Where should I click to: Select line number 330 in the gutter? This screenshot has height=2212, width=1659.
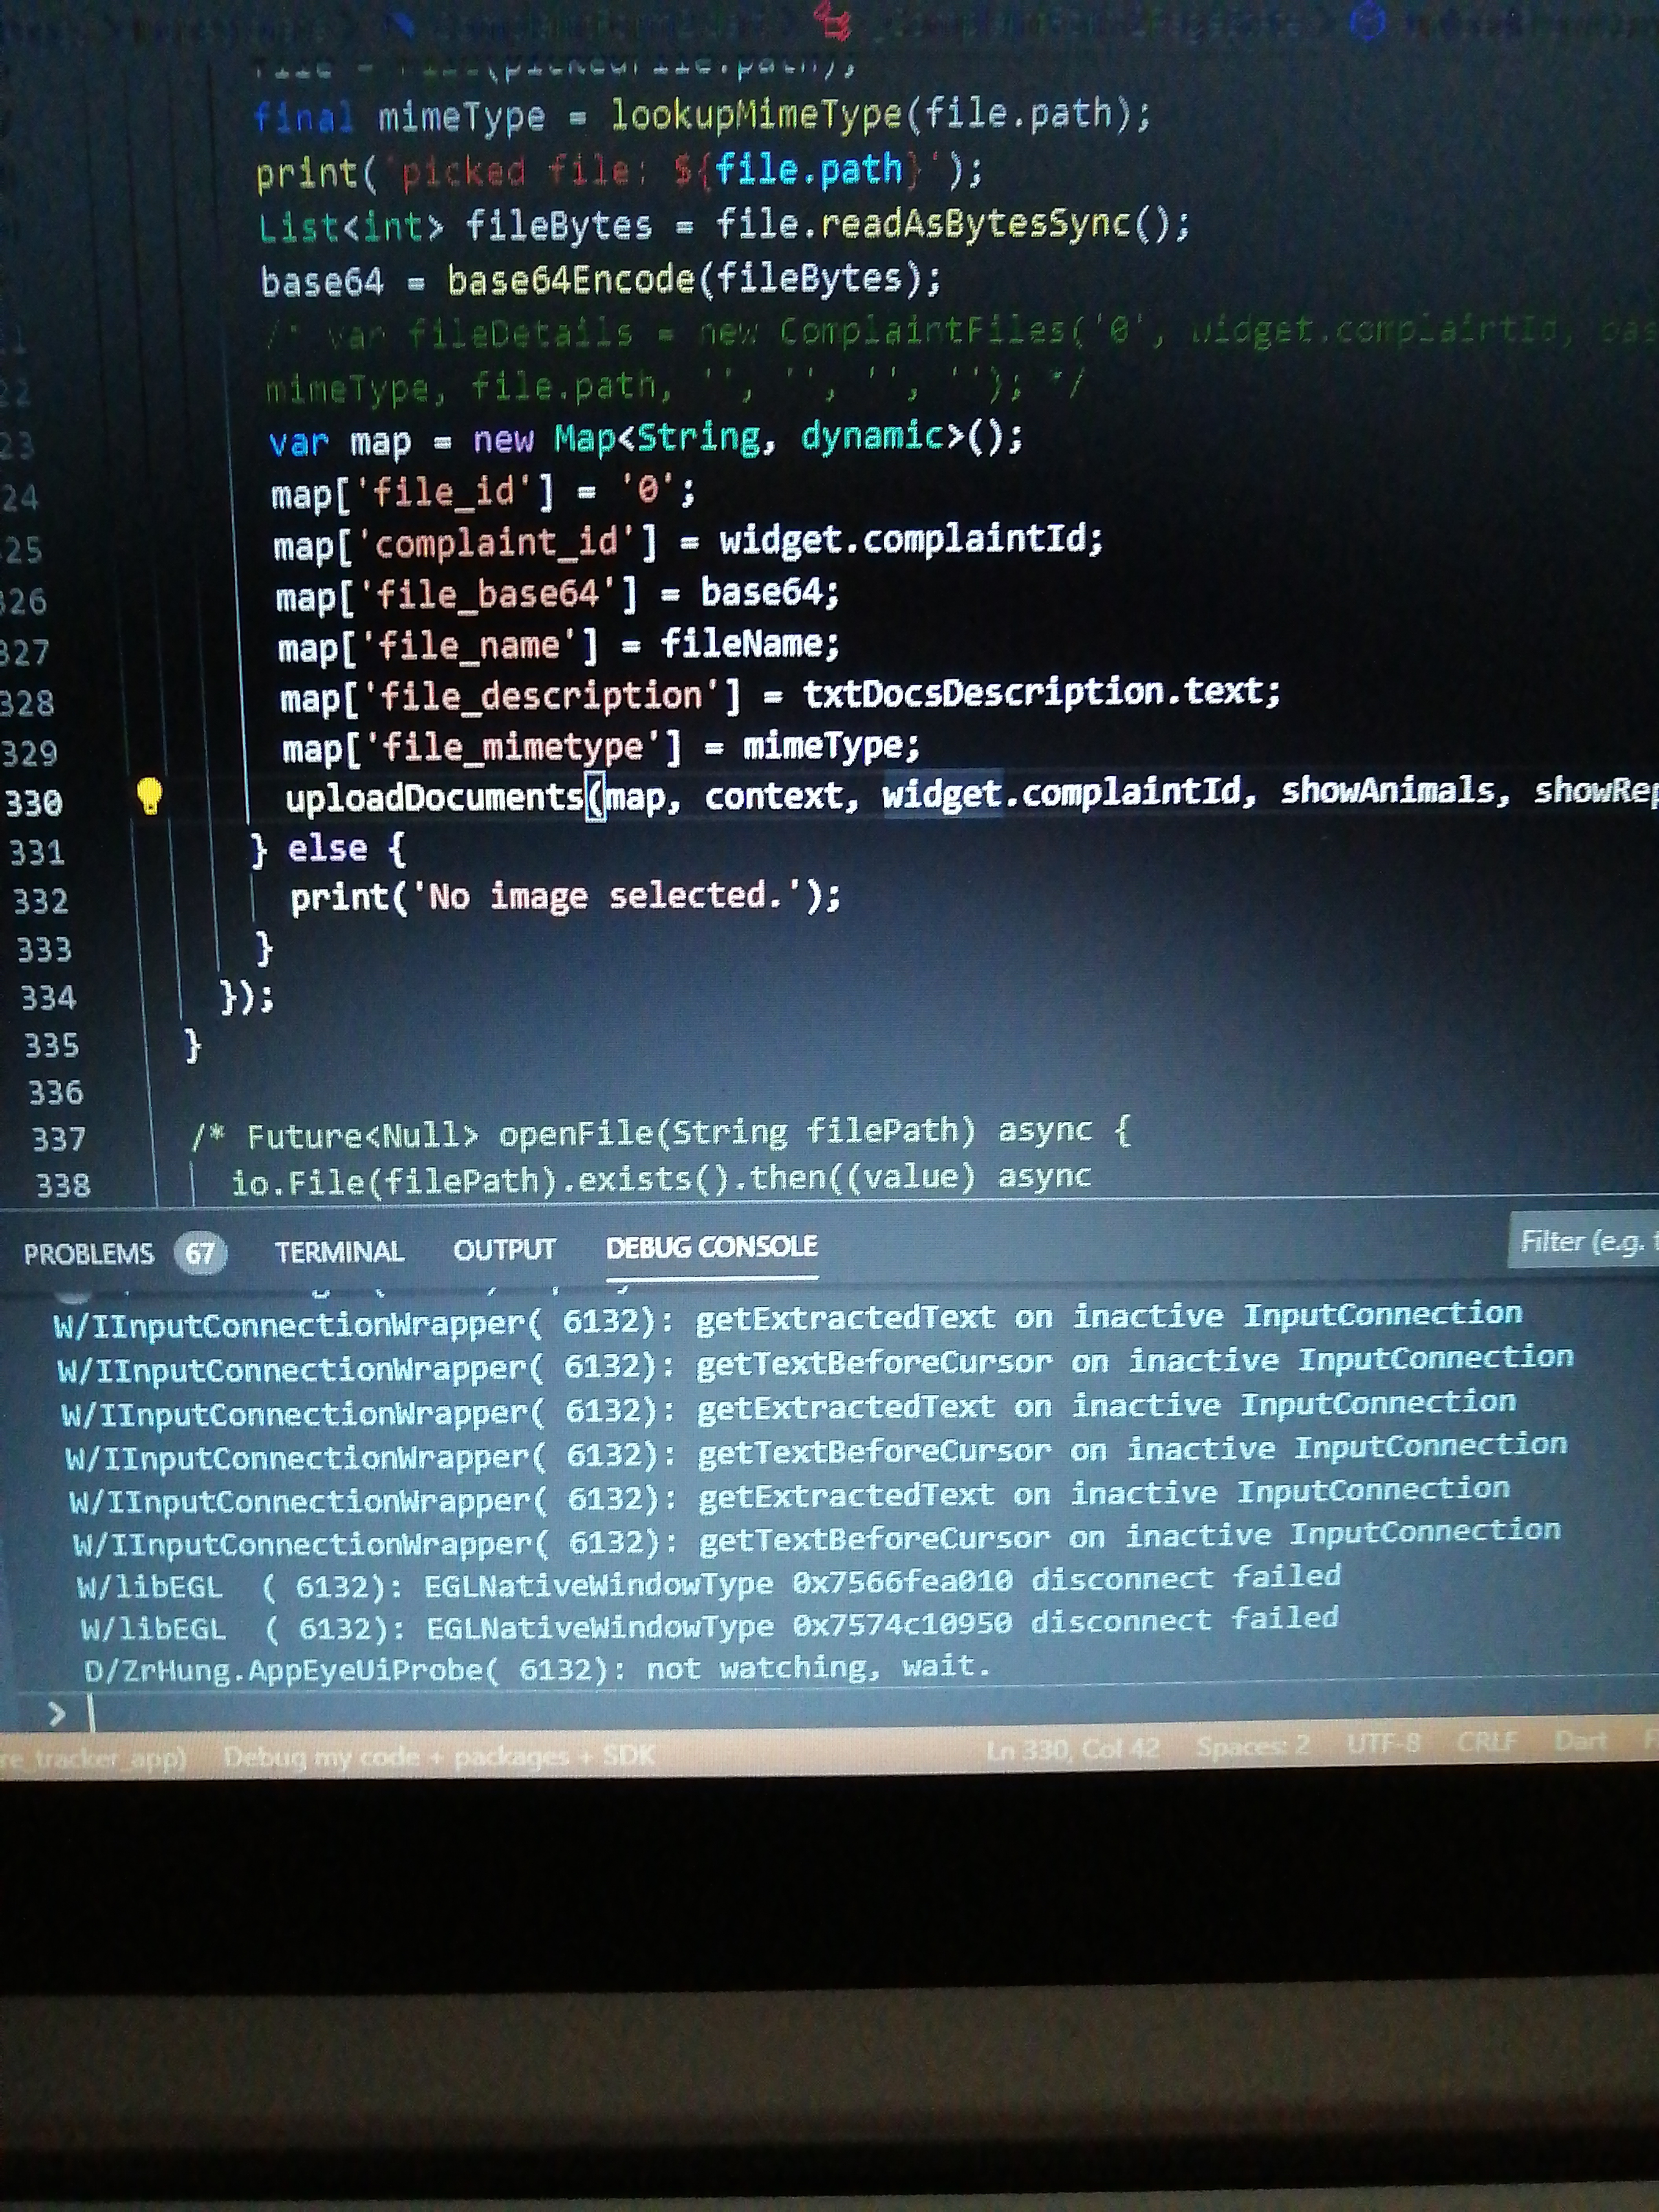tap(34, 803)
